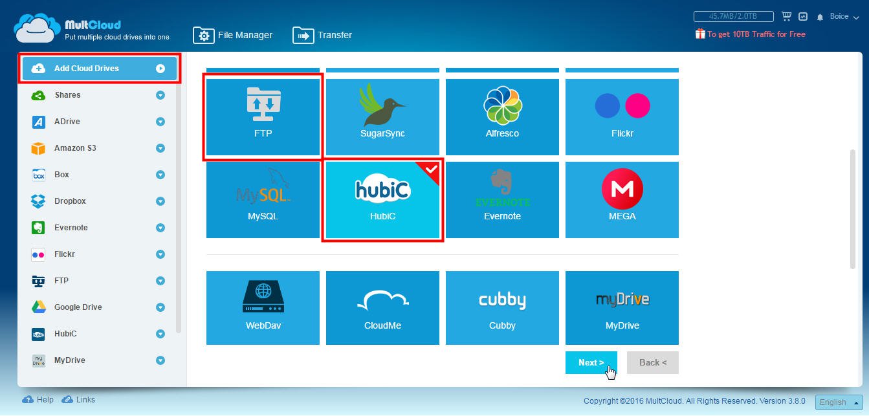Click the Next > button
This screenshot has height=416, width=869.
click(591, 363)
